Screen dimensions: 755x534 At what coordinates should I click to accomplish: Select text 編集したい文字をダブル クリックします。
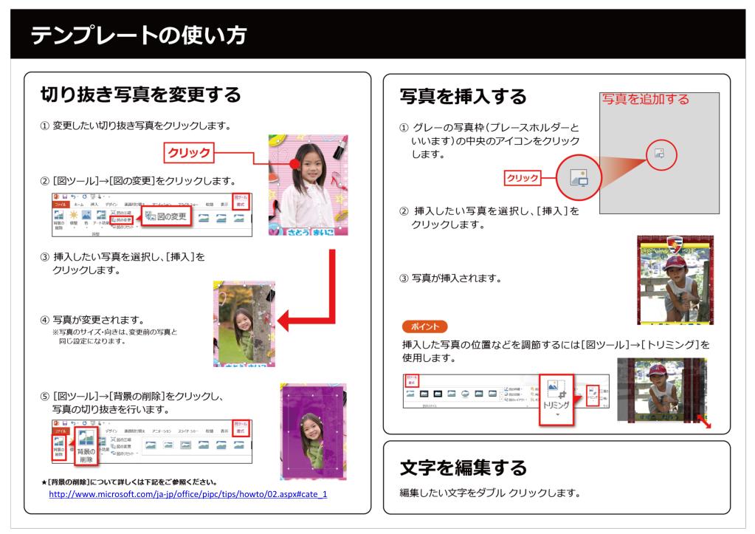490,493
